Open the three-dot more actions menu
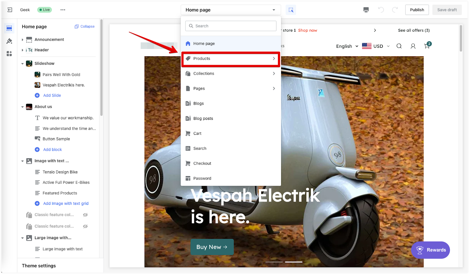The width and height of the screenshot is (469, 274). (63, 10)
